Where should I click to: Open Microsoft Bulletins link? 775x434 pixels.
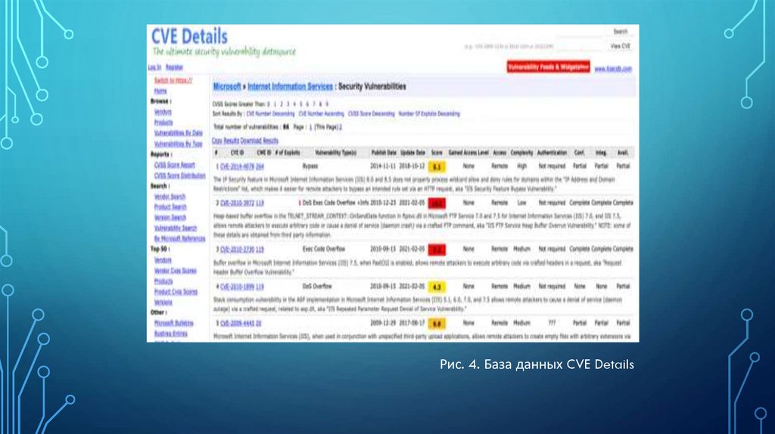pos(173,323)
